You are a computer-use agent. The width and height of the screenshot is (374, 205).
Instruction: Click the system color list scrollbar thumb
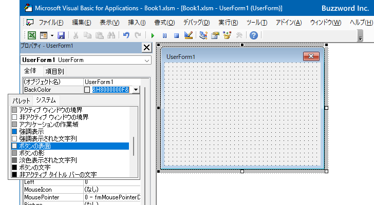[134, 146]
